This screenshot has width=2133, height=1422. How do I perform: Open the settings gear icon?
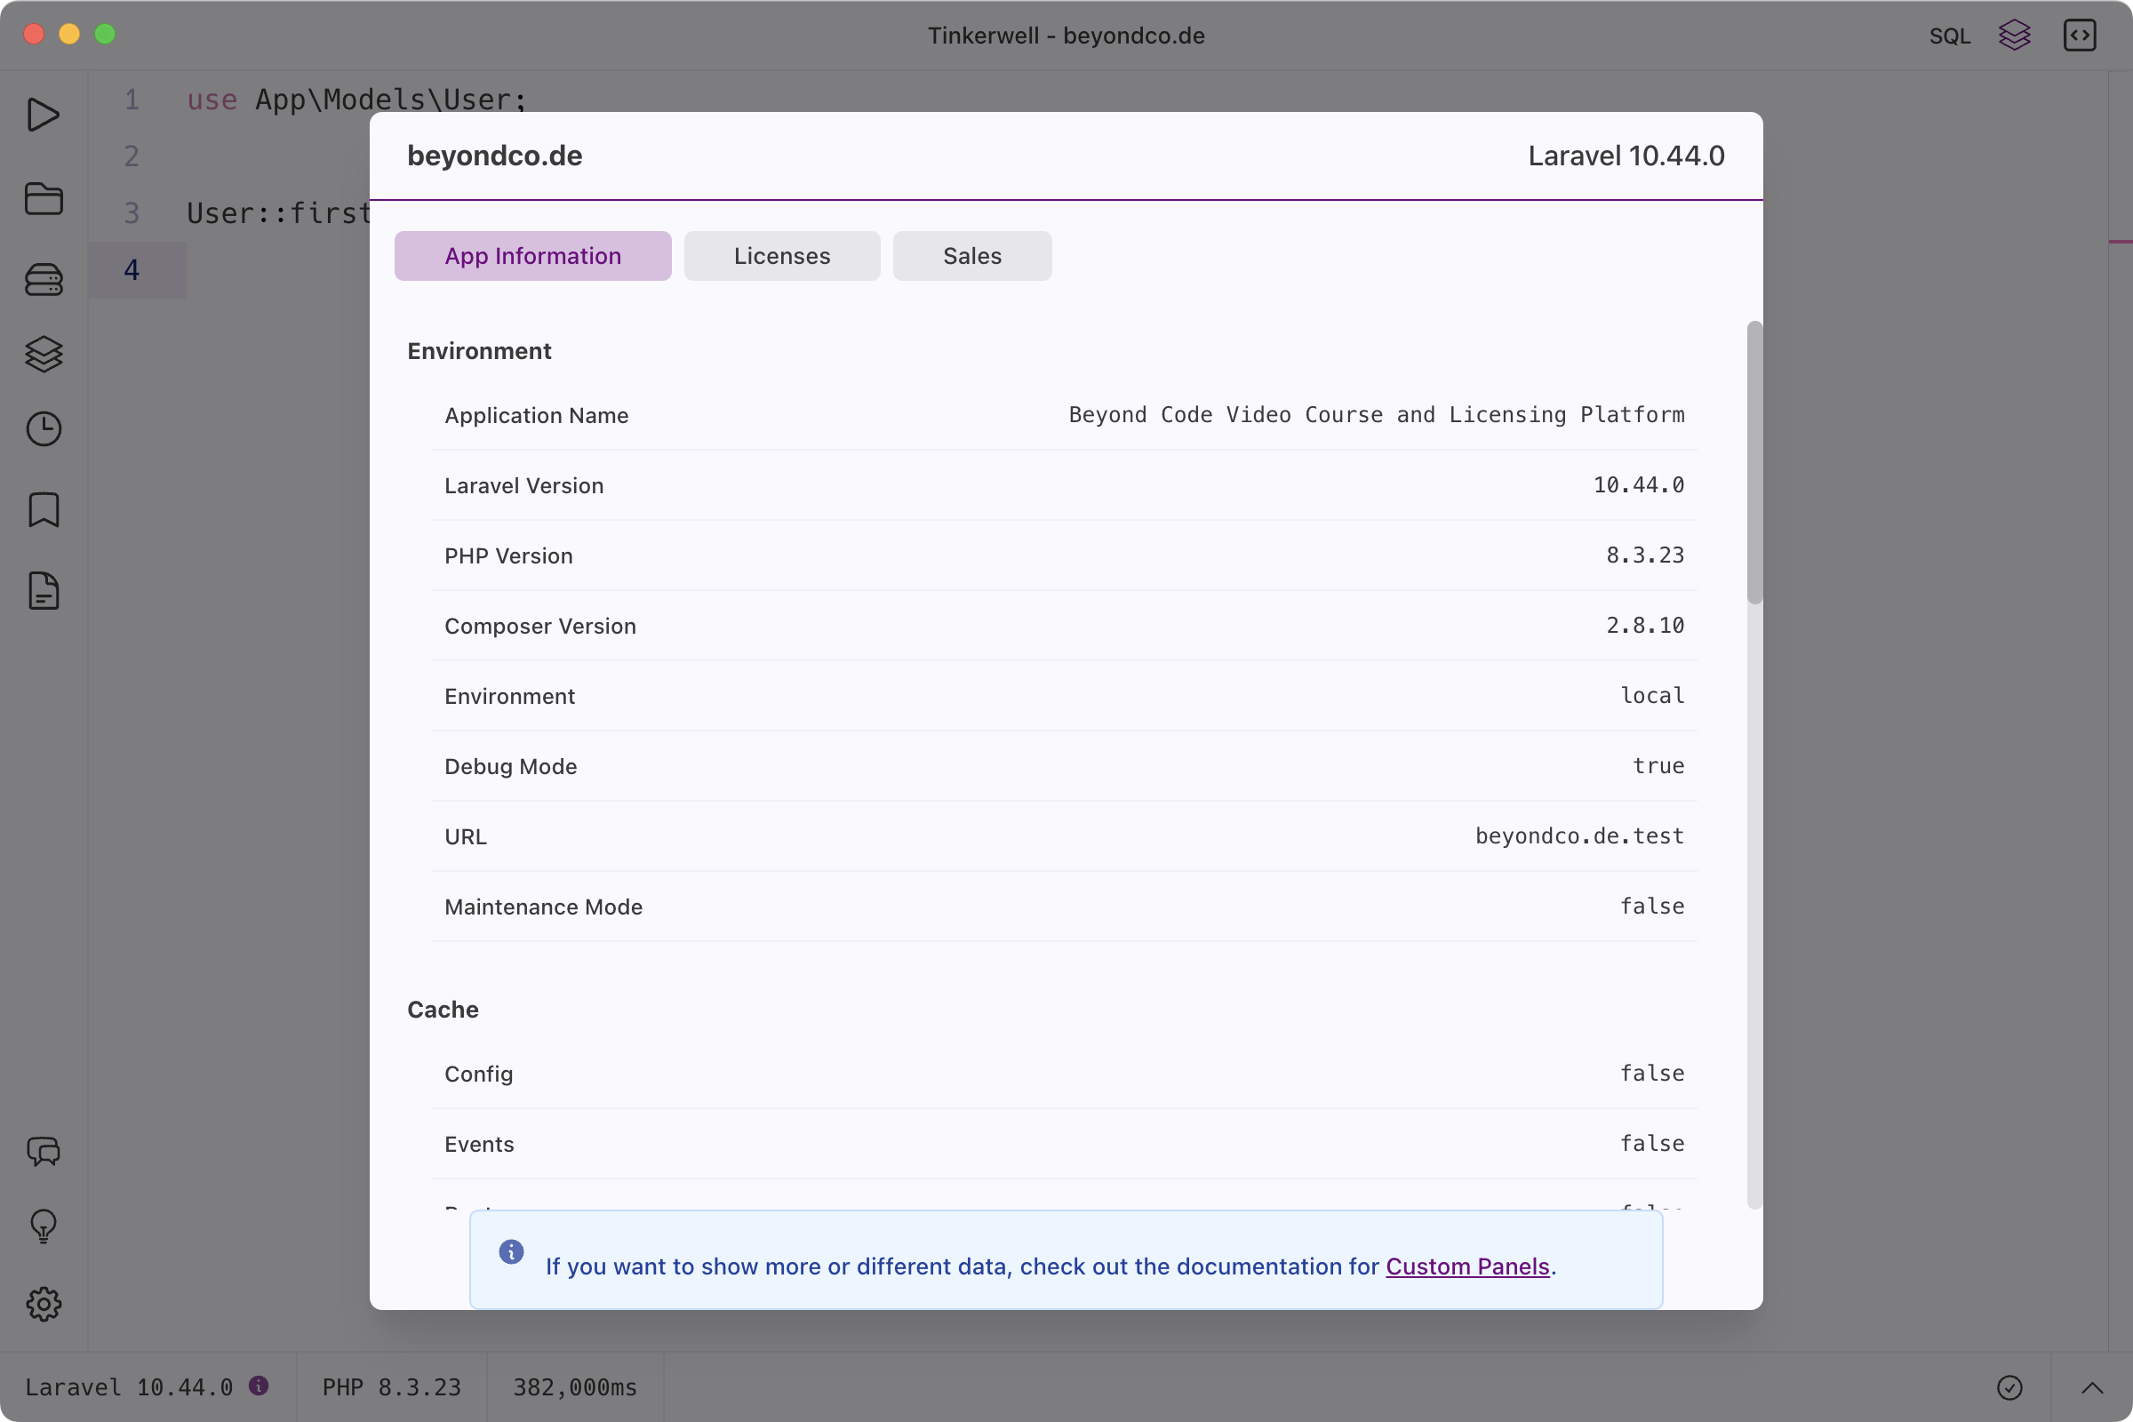(44, 1304)
